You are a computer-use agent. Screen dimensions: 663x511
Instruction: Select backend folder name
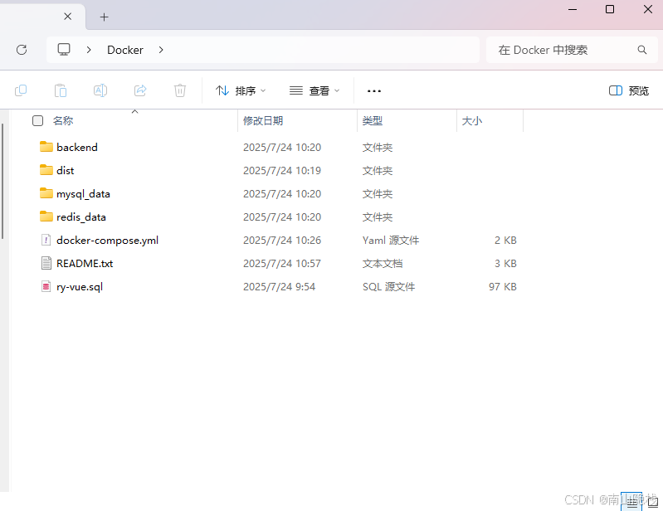77,147
